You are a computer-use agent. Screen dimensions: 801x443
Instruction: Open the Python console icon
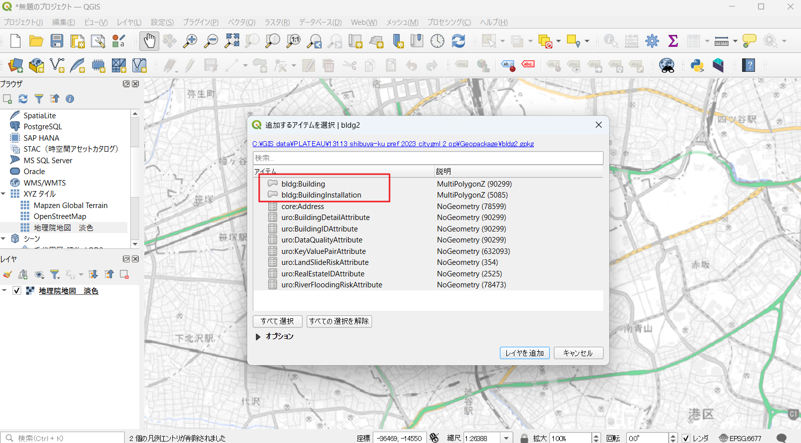tap(697, 65)
